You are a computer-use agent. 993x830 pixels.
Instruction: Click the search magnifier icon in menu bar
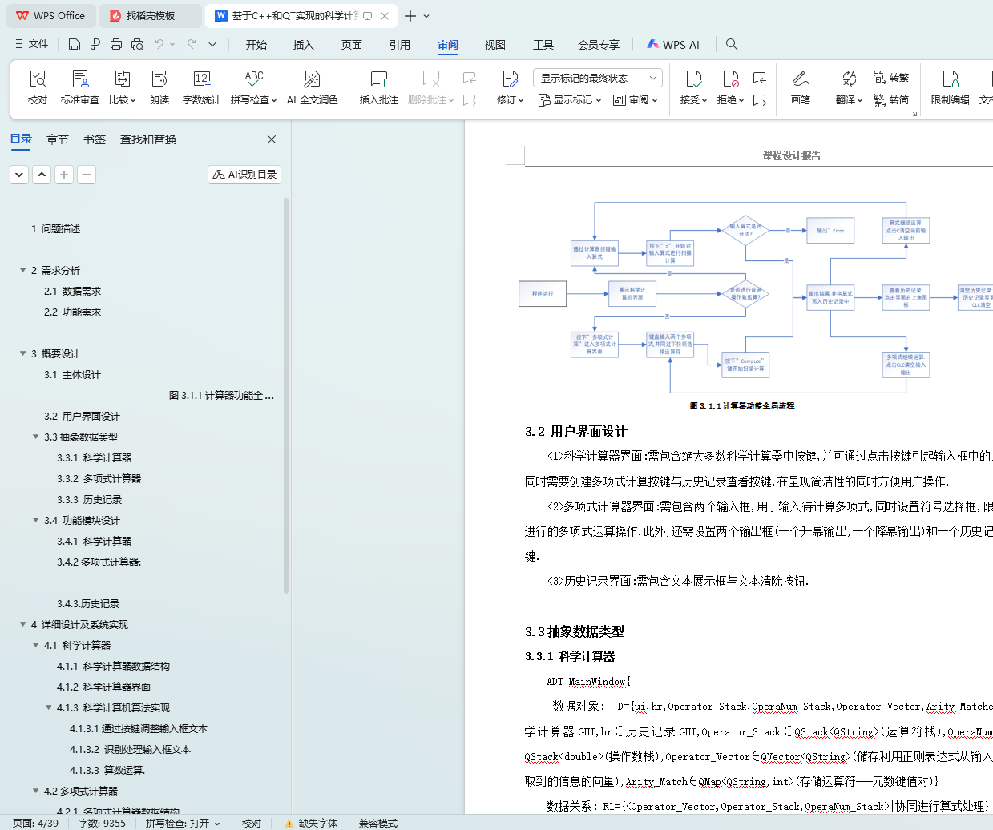pos(732,44)
